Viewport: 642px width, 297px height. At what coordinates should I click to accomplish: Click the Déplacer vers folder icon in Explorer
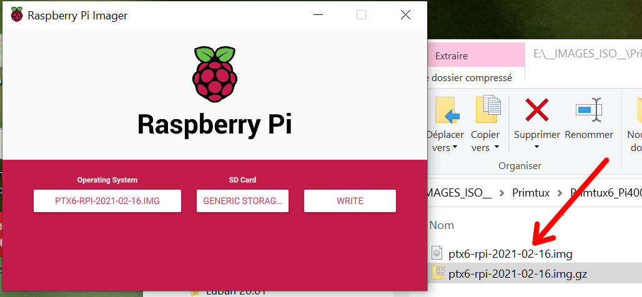click(x=447, y=110)
